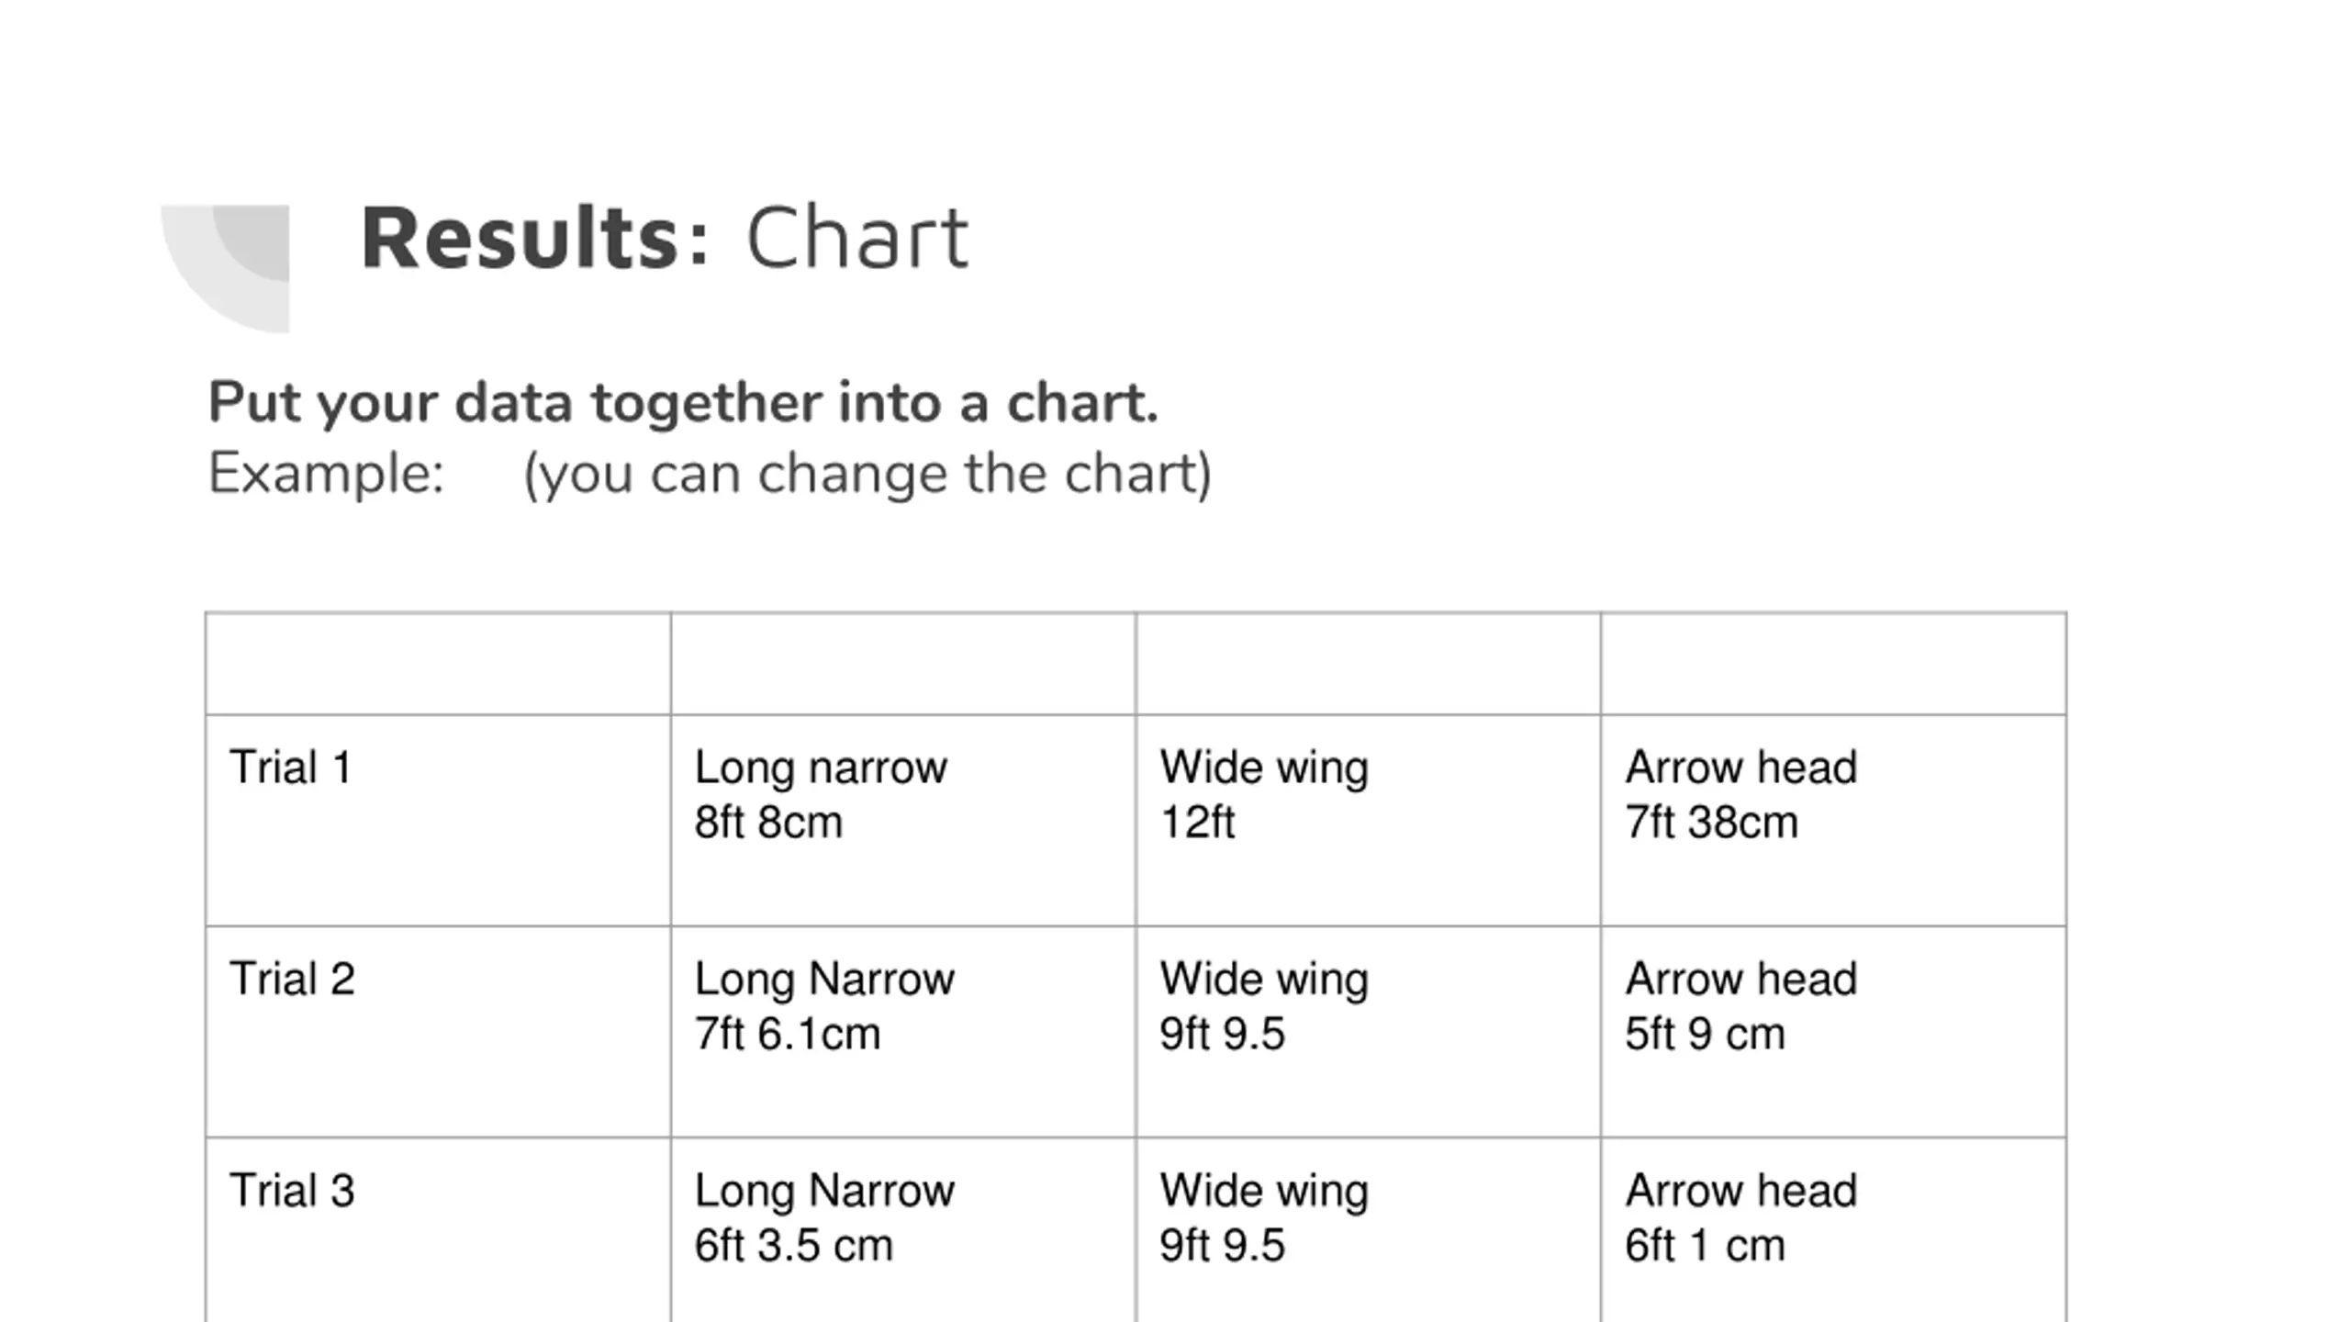2350x1322 pixels.
Task: Select the empty second header cell
Action: click(x=903, y=663)
